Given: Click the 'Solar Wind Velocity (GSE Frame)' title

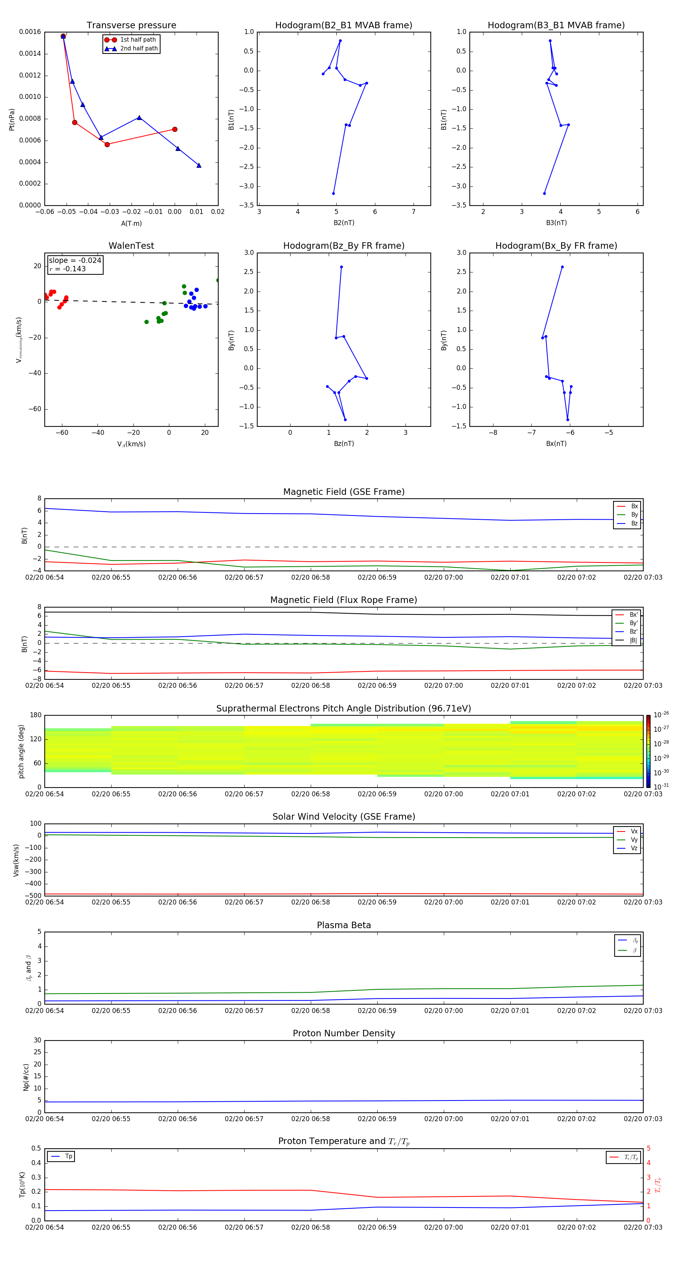Looking at the screenshot, I should coord(344,817).
